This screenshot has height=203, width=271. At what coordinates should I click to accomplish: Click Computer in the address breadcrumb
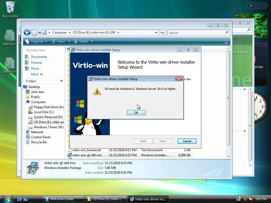pyautogui.click(x=60, y=33)
